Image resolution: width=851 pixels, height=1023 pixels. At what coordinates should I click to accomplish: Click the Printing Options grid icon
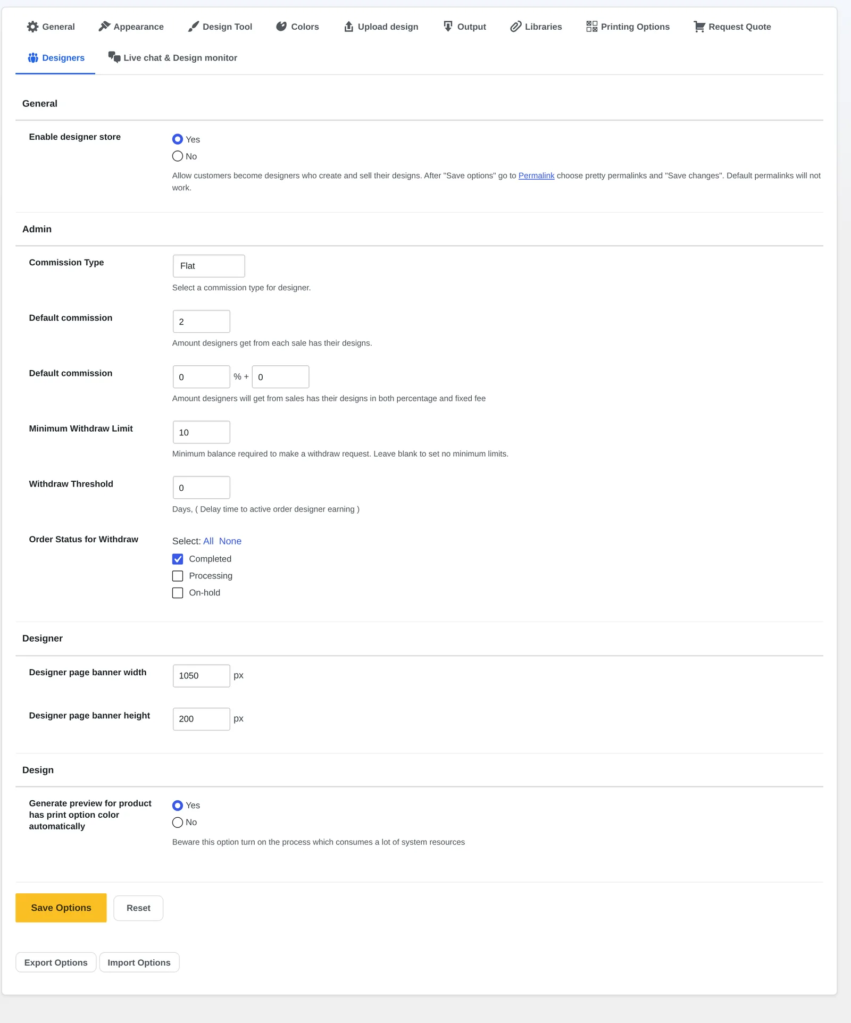coord(592,27)
